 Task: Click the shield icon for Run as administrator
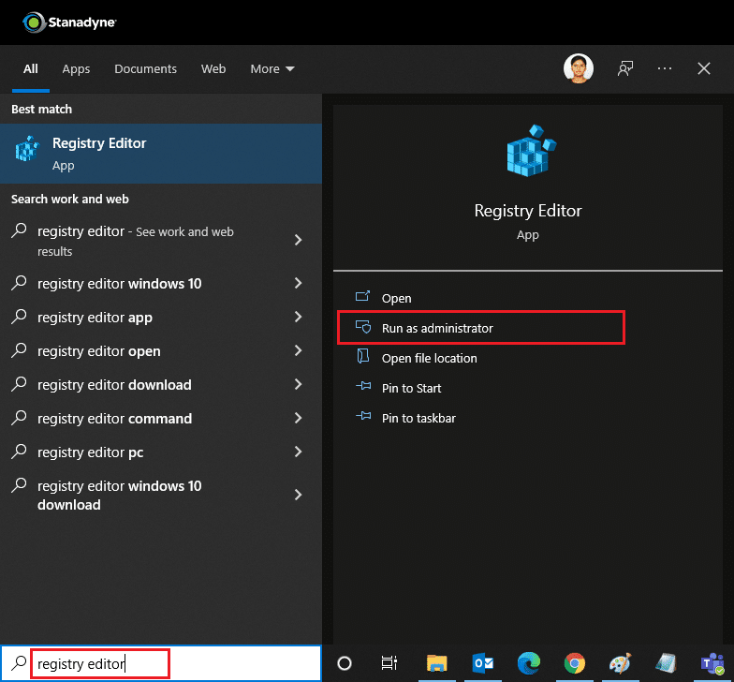tap(363, 326)
